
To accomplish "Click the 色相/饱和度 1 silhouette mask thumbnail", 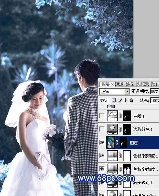I will 127,169.
